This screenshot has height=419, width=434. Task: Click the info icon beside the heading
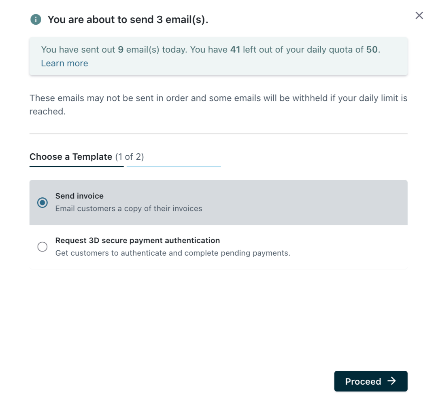[x=36, y=19]
